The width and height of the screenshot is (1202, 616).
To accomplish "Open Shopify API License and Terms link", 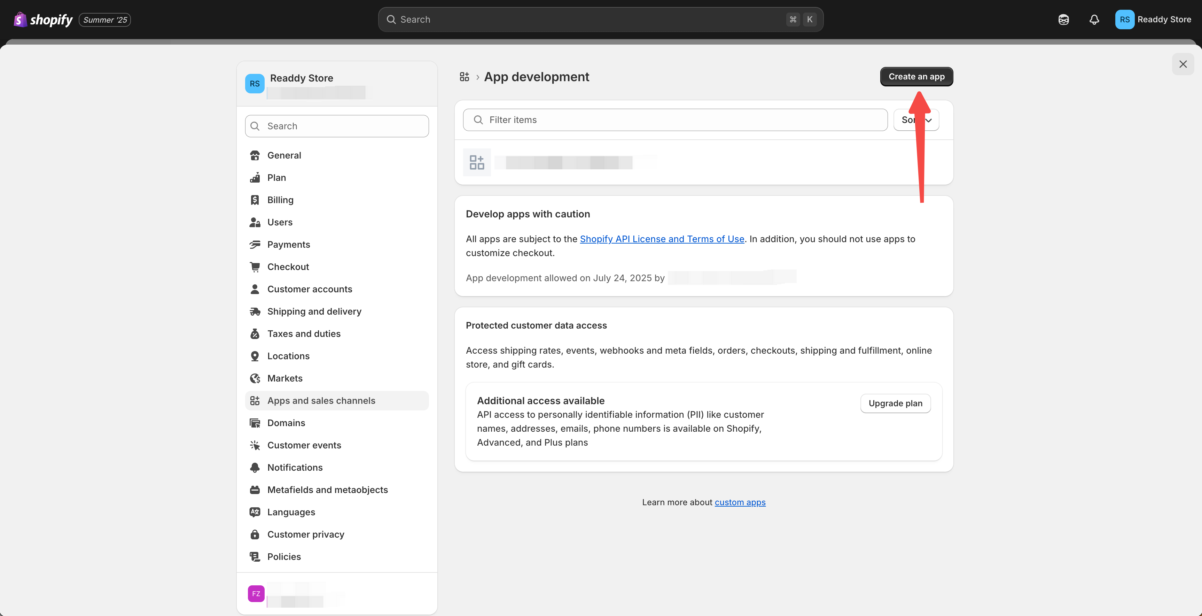I will pyautogui.click(x=662, y=239).
